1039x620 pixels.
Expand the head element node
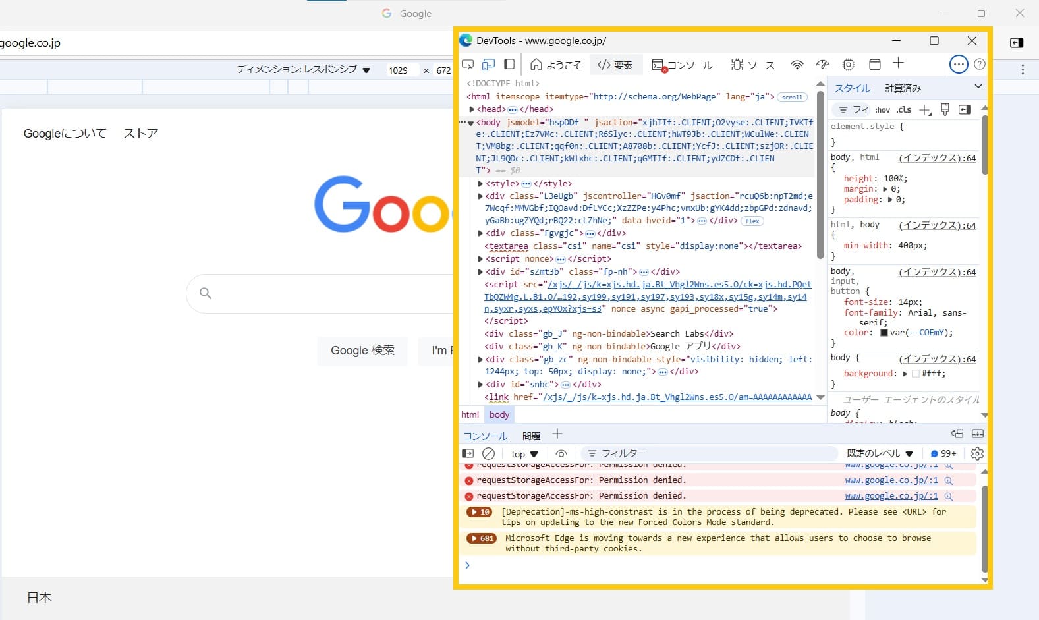point(472,109)
